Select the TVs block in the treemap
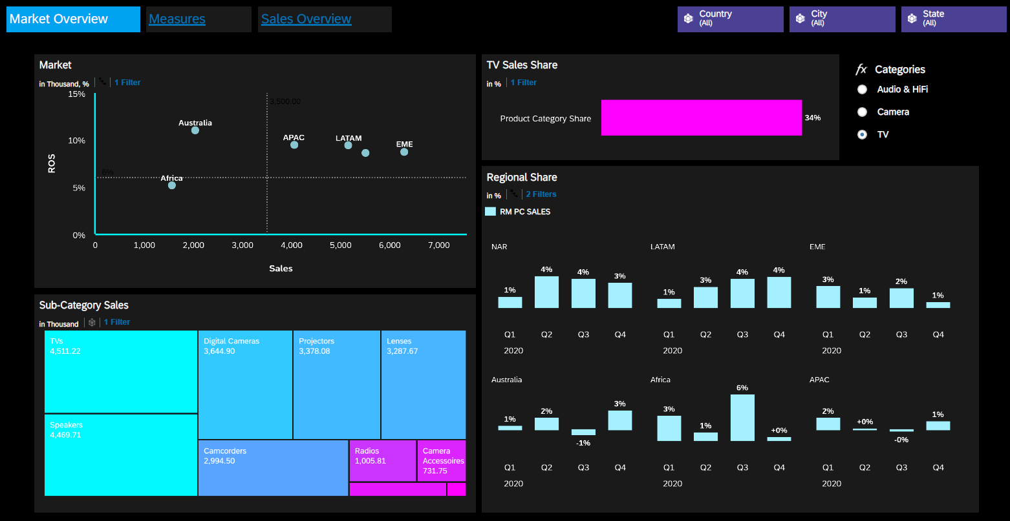 (120, 372)
